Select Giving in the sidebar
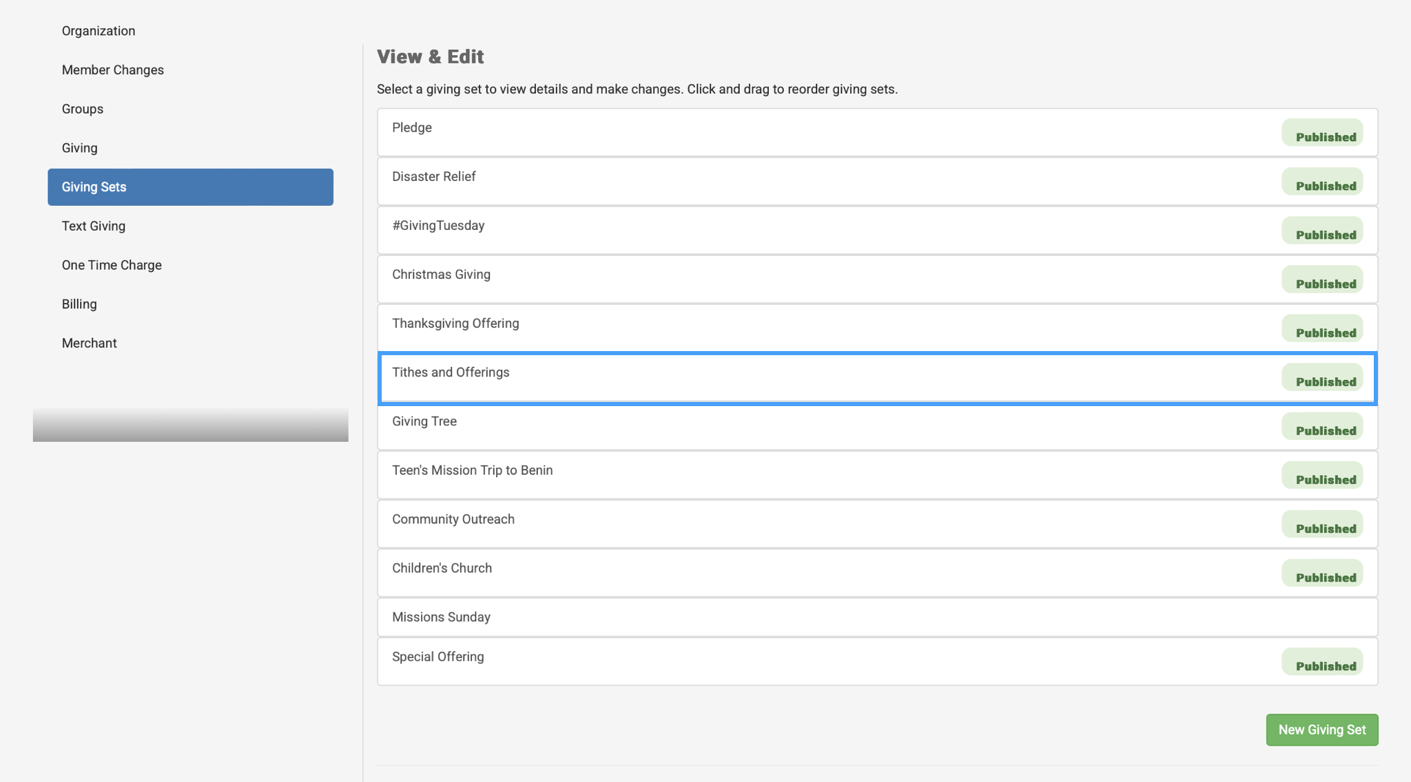1411x782 pixels. click(x=80, y=148)
